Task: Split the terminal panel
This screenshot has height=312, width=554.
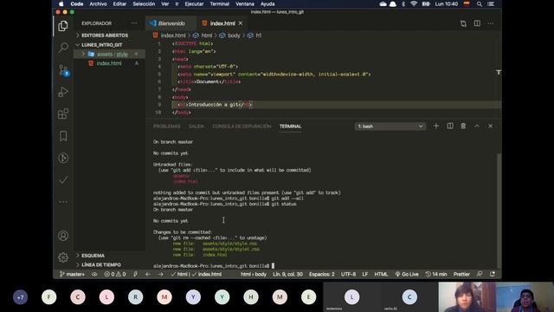Action: coord(450,126)
